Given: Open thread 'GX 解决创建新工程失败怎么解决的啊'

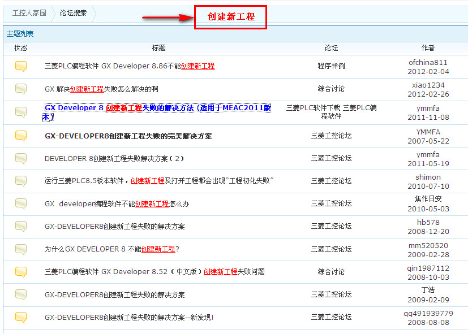Looking at the screenshot, I should coord(101,89).
